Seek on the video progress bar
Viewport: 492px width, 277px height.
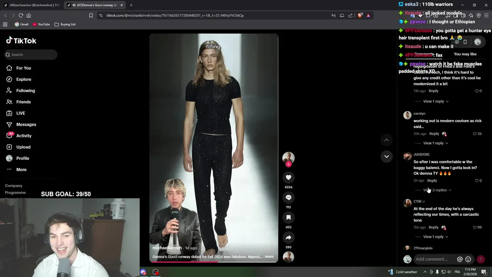(x=214, y=262)
